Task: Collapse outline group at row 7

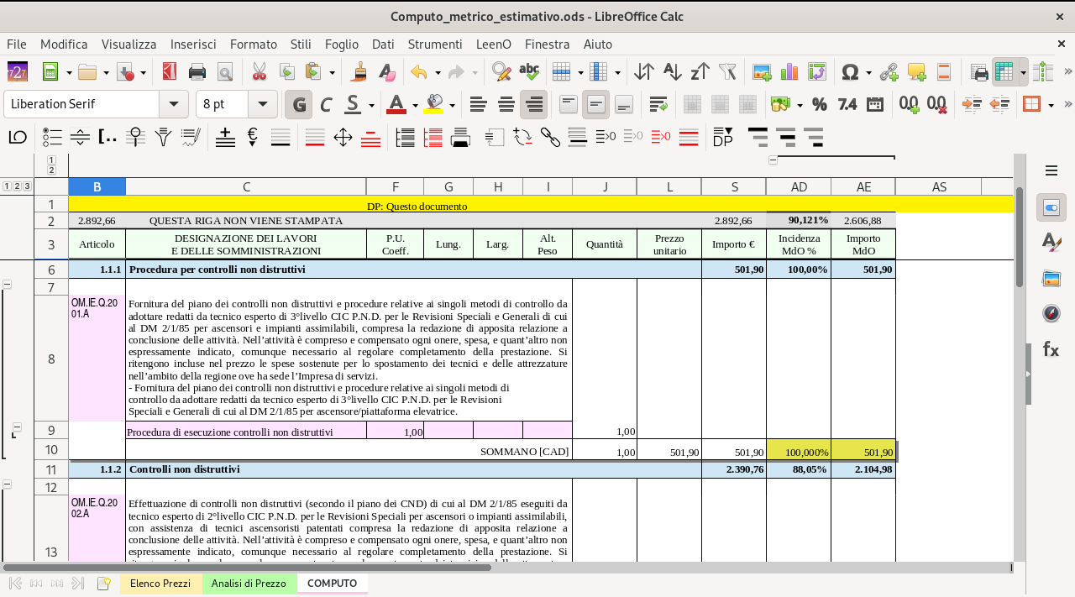Action: click(x=8, y=285)
